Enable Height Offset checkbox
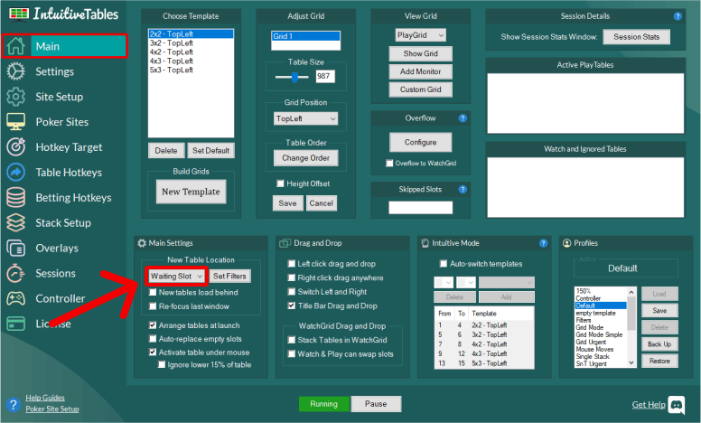The height and width of the screenshot is (423, 701). [280, 183]
